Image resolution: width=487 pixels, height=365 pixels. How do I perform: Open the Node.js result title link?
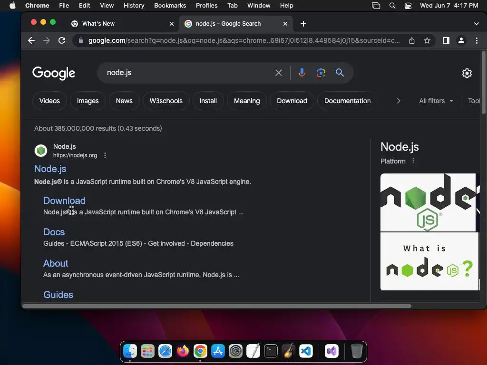(50, 169)
